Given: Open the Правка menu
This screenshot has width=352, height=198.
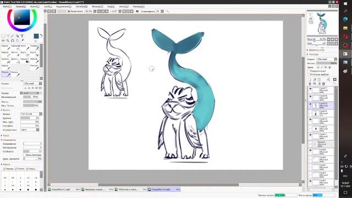Looking at the screenshot, I should pos(21,7).
